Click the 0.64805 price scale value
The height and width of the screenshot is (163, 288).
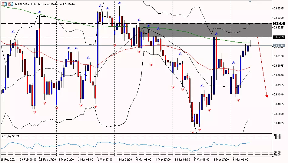tap(278, 123)
